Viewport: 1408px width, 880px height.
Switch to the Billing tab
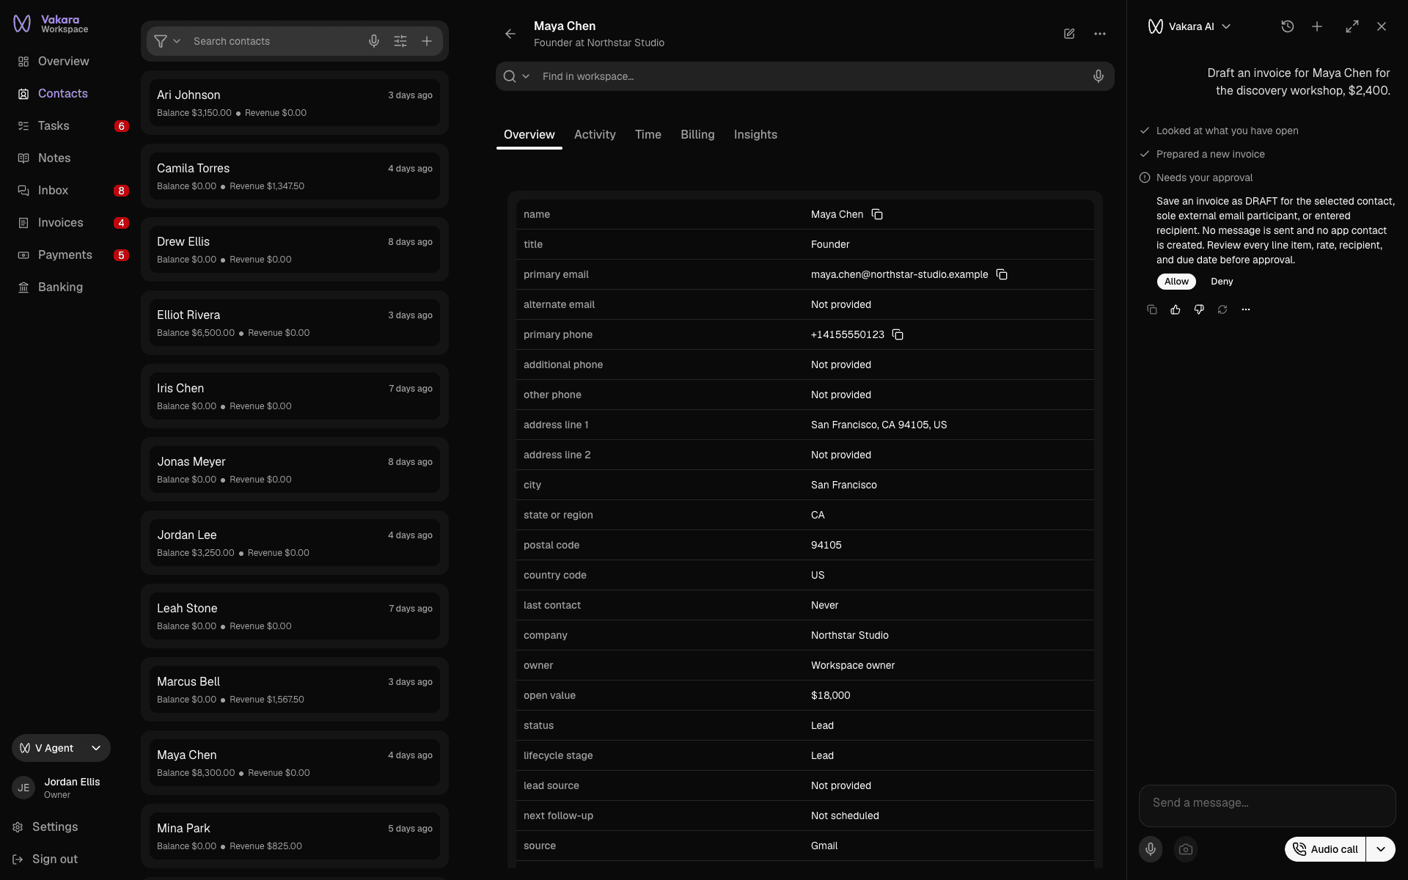(x=697, y=135)
